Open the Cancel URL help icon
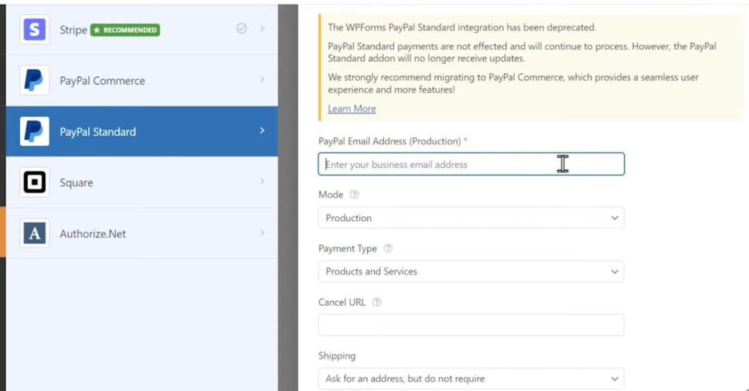Viewport: 749px width, 391px height. (377, 302)
